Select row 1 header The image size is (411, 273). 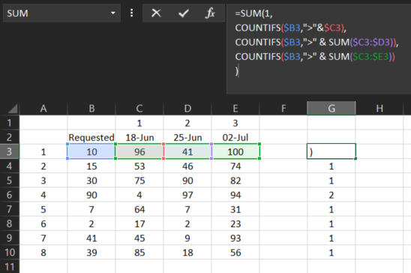click(x=10, y=123)
